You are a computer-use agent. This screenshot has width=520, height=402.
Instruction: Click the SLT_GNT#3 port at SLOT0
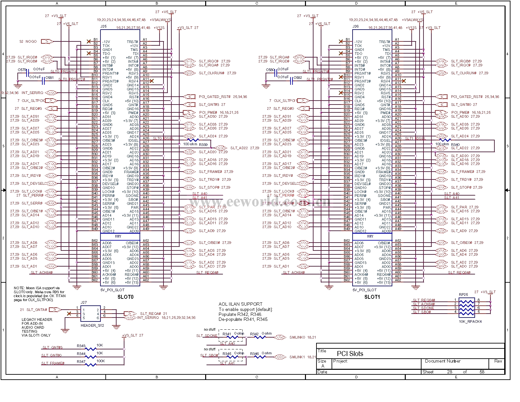[x=189, y=105]
